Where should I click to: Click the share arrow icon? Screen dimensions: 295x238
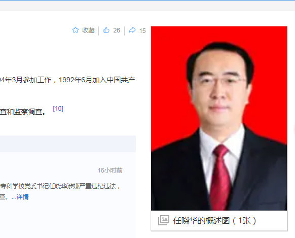(132, 30)
